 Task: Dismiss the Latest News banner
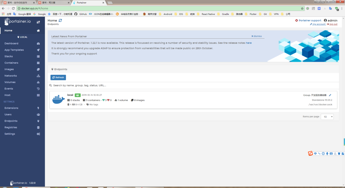pyautogui.click(x=257, y=36)
